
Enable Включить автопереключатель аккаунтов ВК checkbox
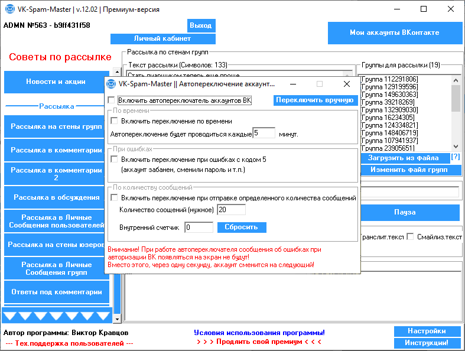[x=112, y=101]
